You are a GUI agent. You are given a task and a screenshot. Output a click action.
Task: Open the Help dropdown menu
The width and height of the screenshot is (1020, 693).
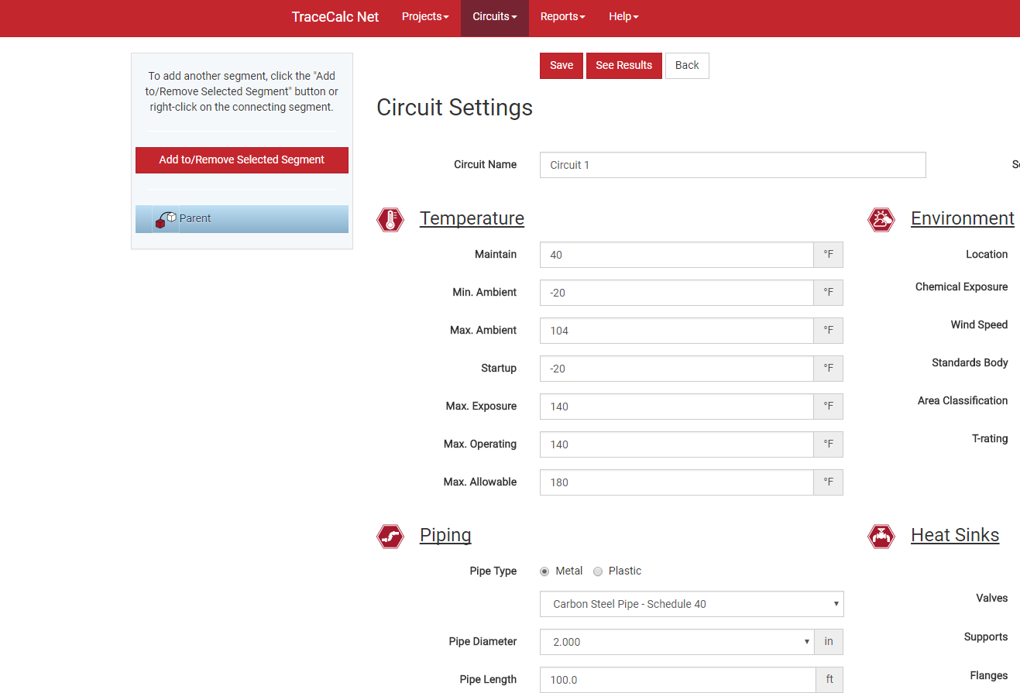coord(623,17)
